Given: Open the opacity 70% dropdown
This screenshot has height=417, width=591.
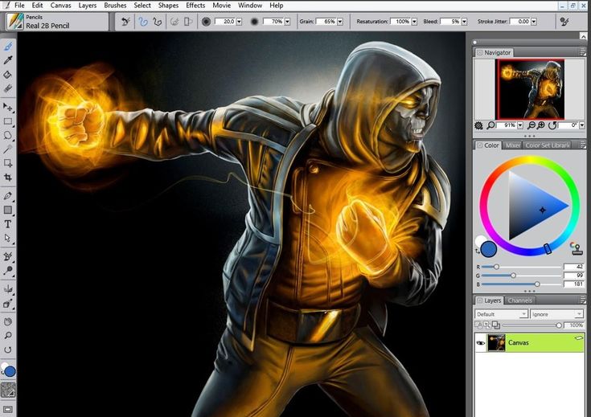Looking at the screenshot, I should click(x=287, y=22).
